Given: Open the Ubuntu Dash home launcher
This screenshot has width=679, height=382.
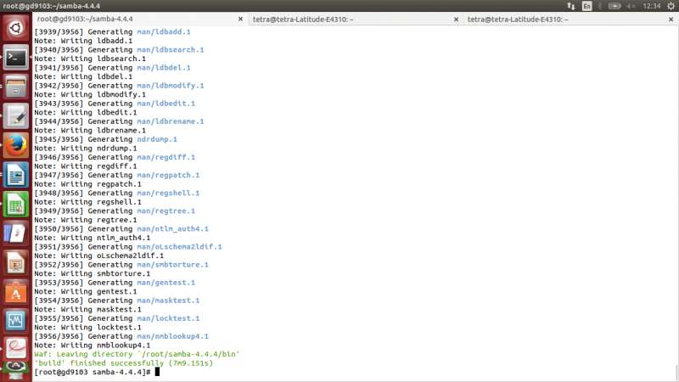Looking at the screenshot, I should (x=15, y=28).
